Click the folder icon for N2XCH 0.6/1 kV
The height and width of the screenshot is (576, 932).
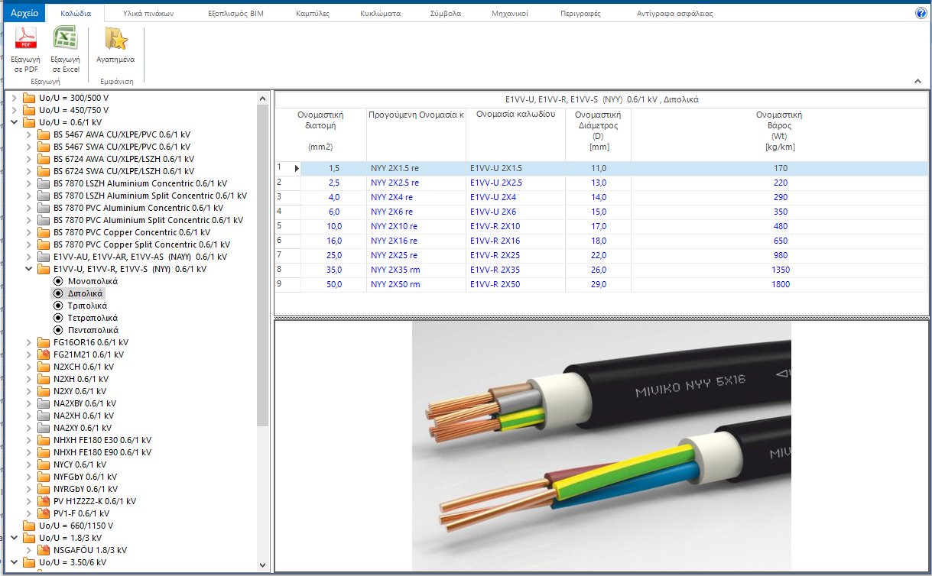(44, 367)
